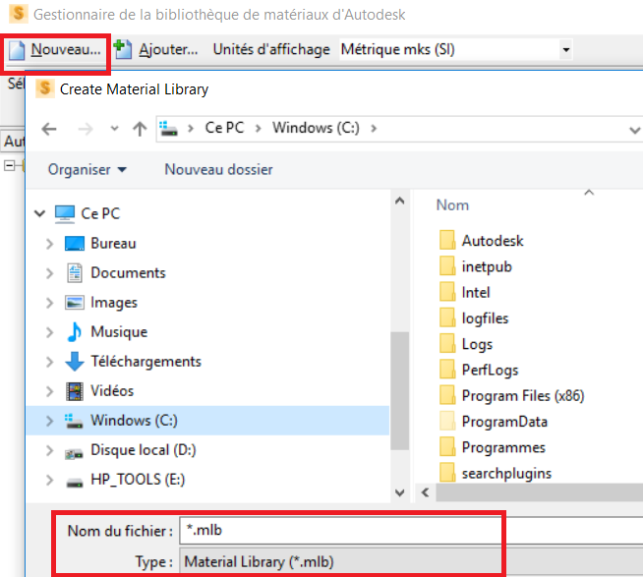Click the Nom du fichier input field

tap(339, 531)
